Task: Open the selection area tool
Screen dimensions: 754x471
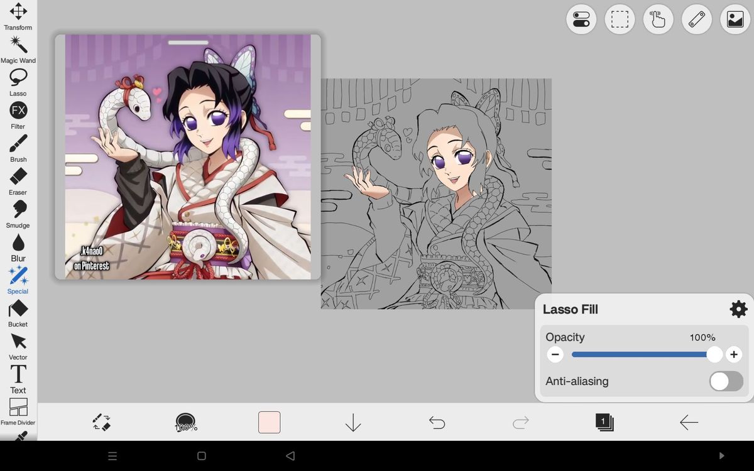Action: click(620, 19)
